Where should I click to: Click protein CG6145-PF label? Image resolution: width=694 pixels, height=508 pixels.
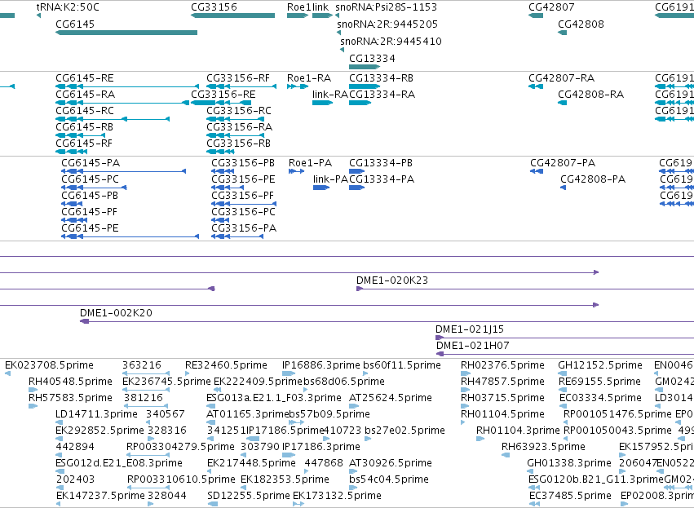click(89, 212)
